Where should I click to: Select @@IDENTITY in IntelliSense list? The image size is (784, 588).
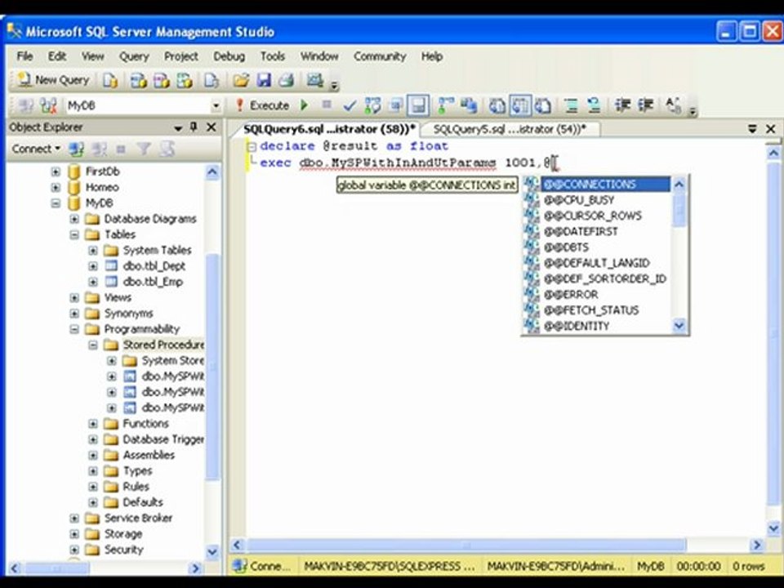577,326
